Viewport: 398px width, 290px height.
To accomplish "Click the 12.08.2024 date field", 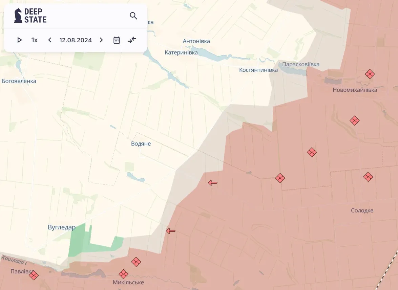I will pos(76,40).
